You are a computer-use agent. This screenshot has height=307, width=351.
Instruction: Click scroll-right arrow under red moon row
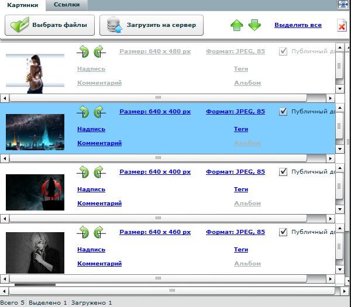[x=331, y=218]
